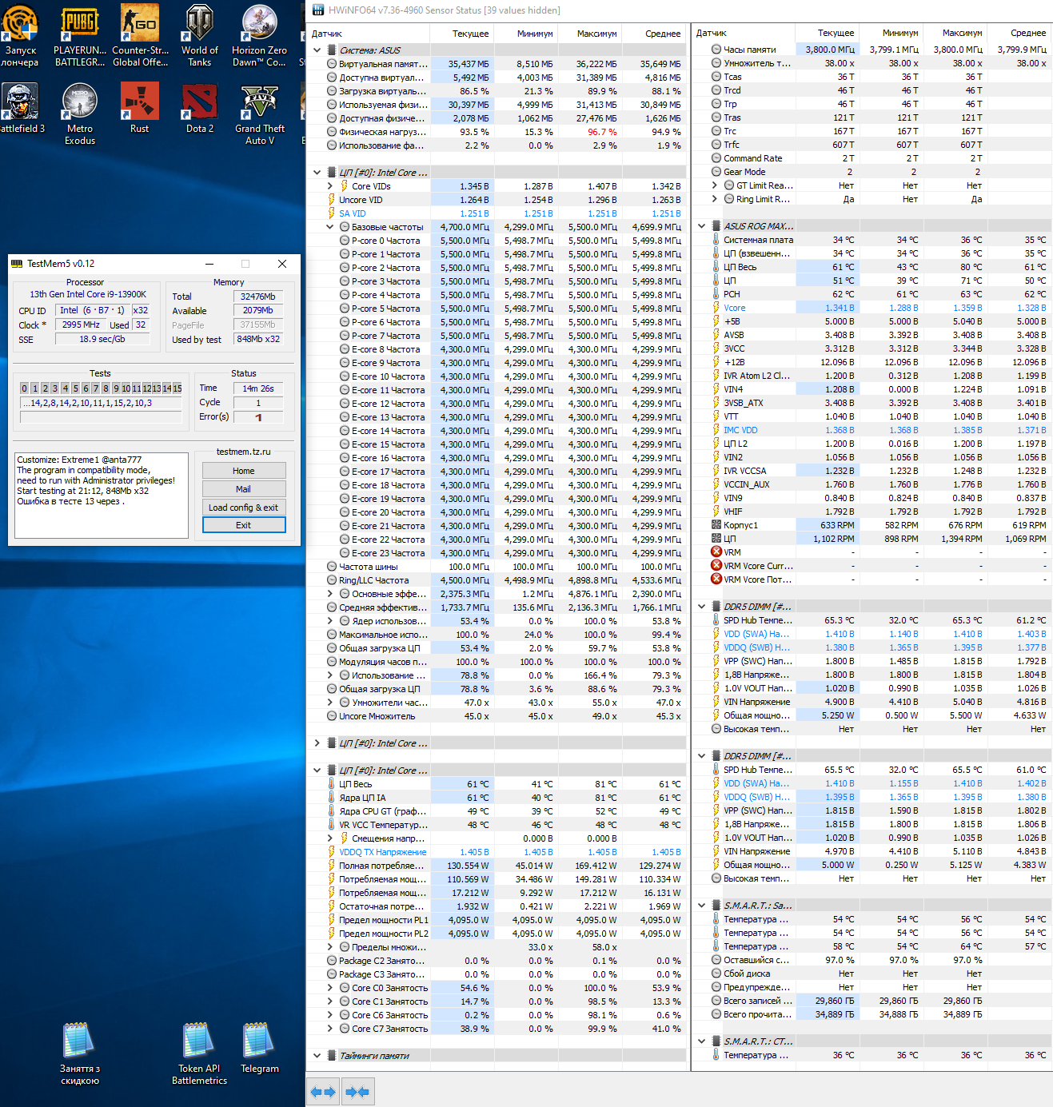Open the Metro Exodus desktop icon
The width and height of the screenshot is (1053, 1107).
coord(80,114)
